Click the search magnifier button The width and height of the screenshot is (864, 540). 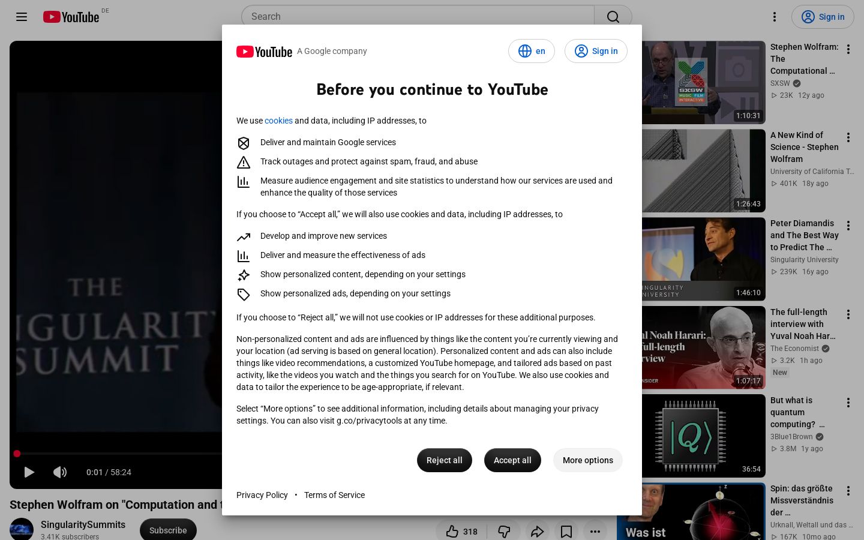click(x=613, y=17)
